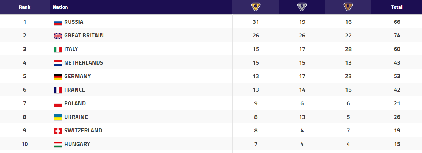Click the France flag icon
422x153 pixels.
tap(58, 90)
